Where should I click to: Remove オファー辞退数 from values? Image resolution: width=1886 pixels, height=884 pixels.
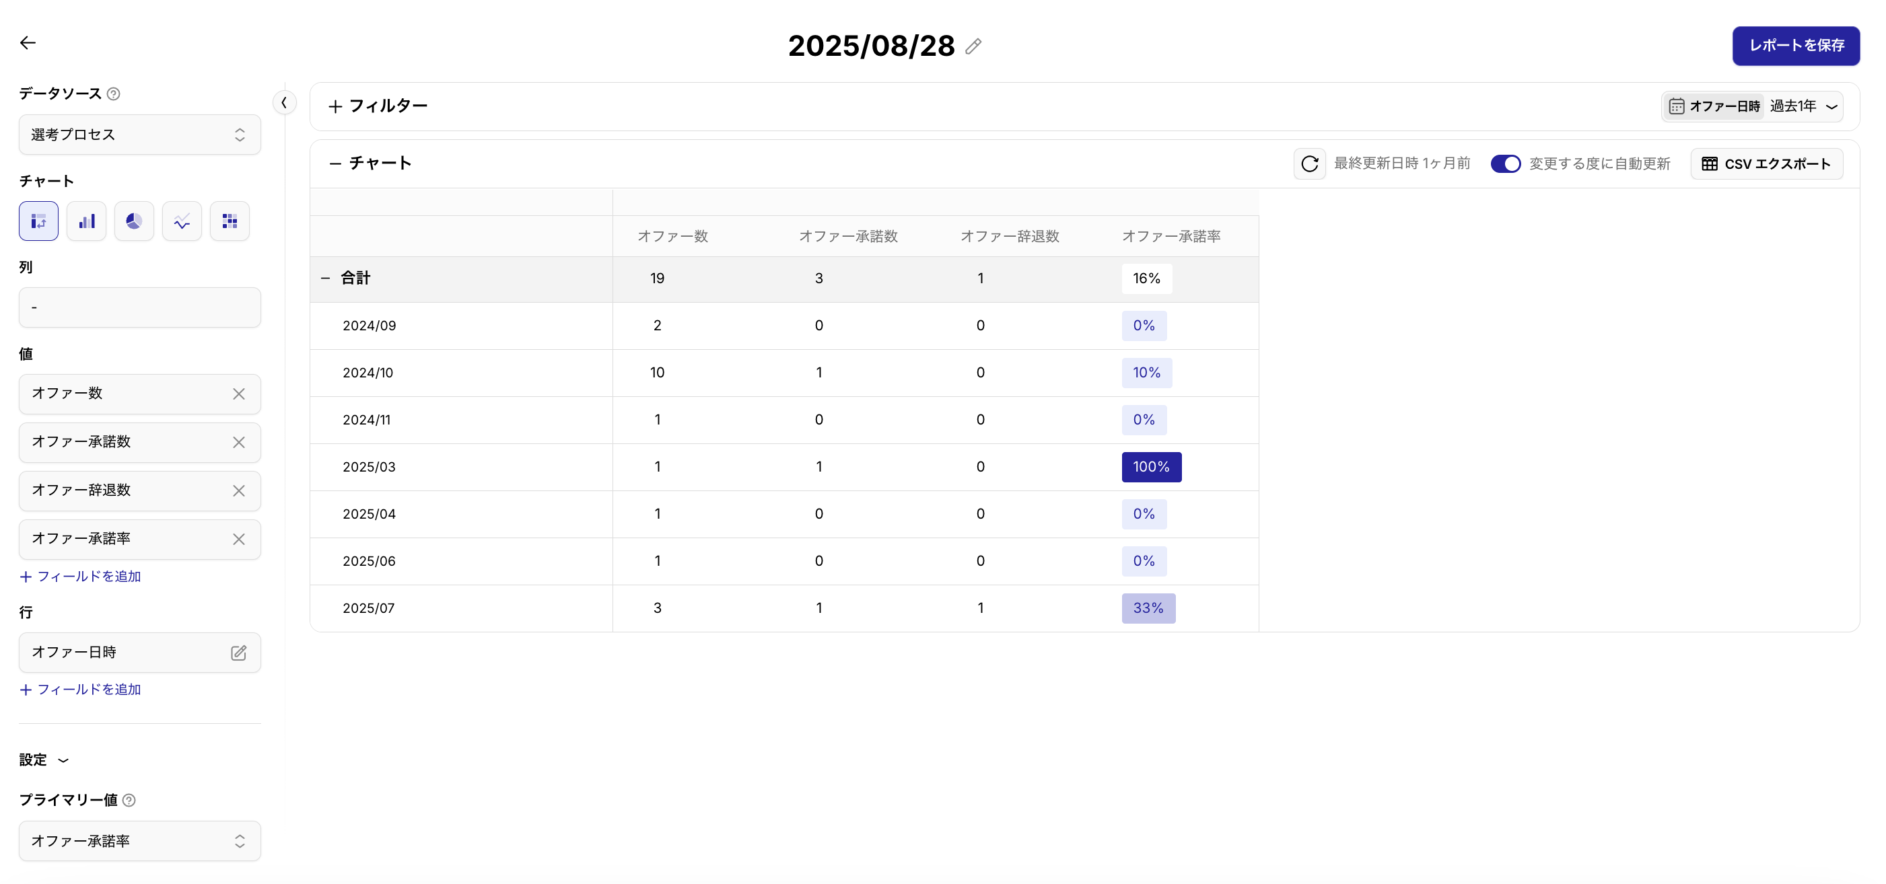(x=239, y=491)
